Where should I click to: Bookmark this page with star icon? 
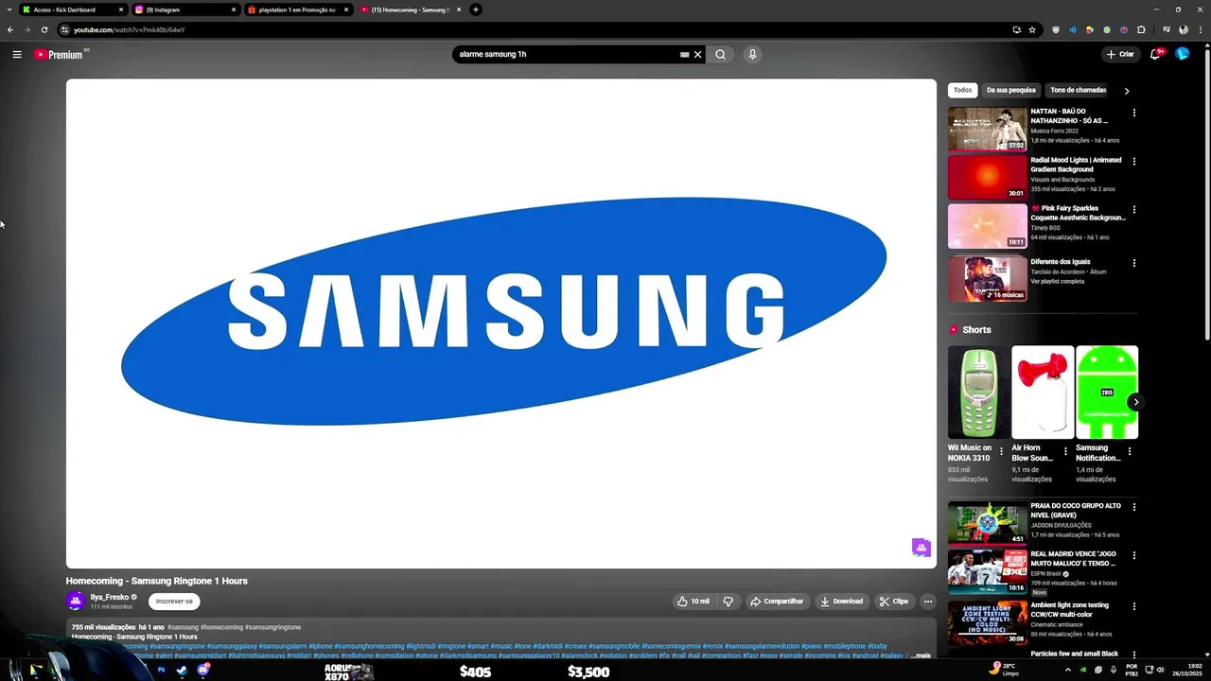[x=1032, y=29]
